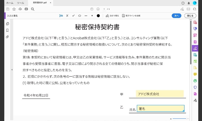The image size is (202, 121).
Task: Click the share with others person icon
Action: (195, 9)
